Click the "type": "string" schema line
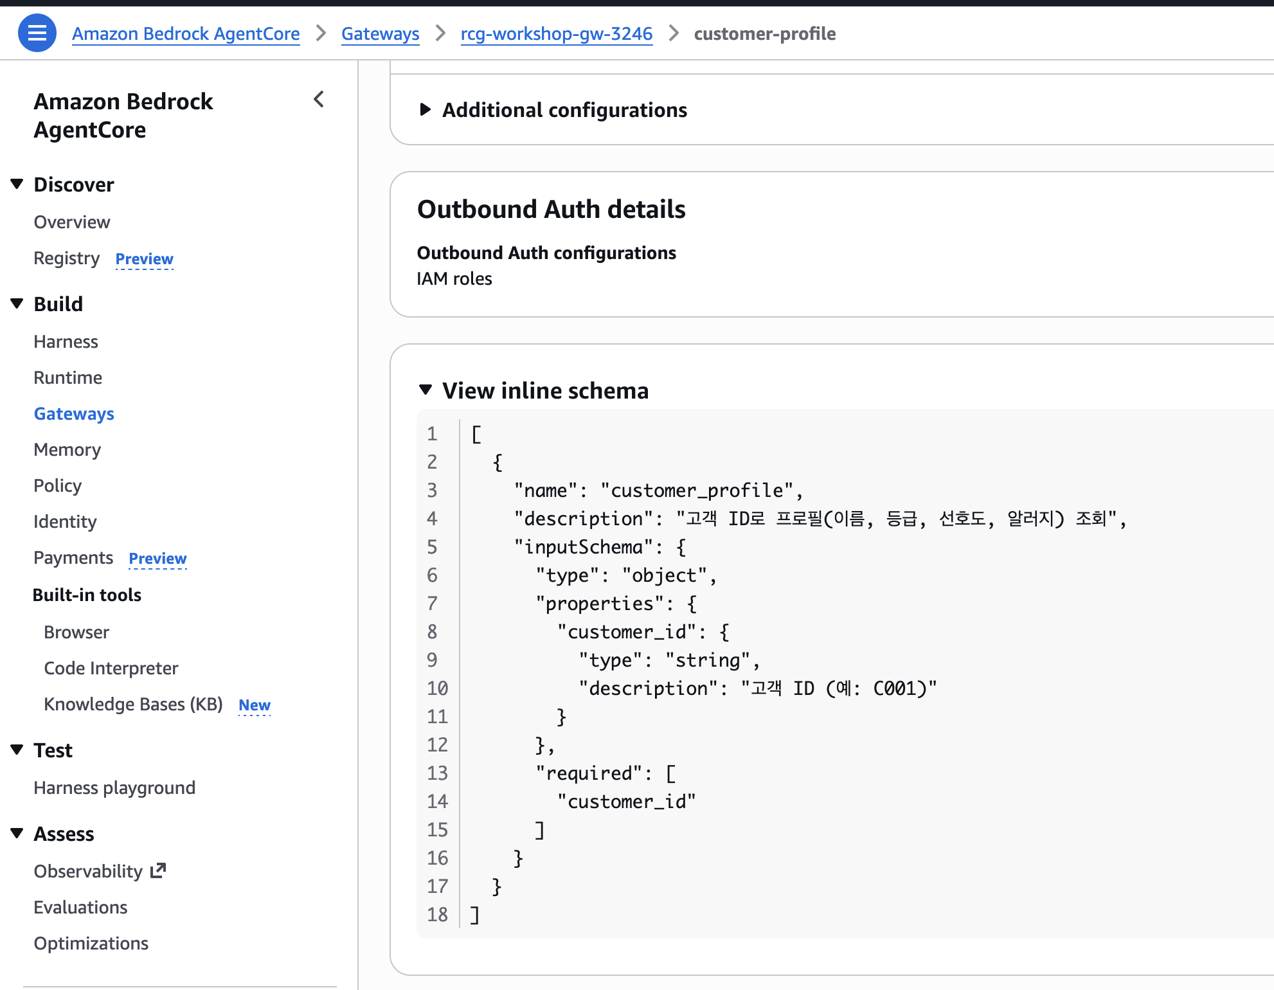Viewport: 1274px width, 990px height. [x=669, y=660]
